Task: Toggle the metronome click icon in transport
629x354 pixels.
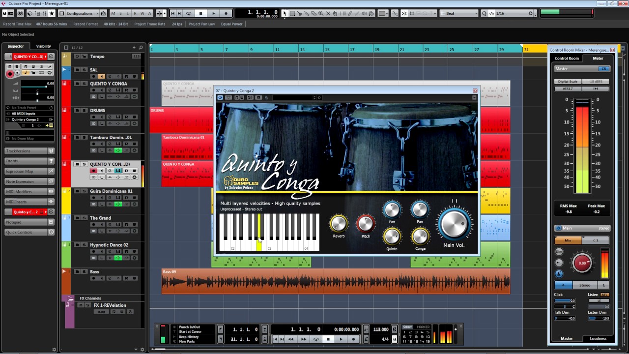Action: [366, 339]
